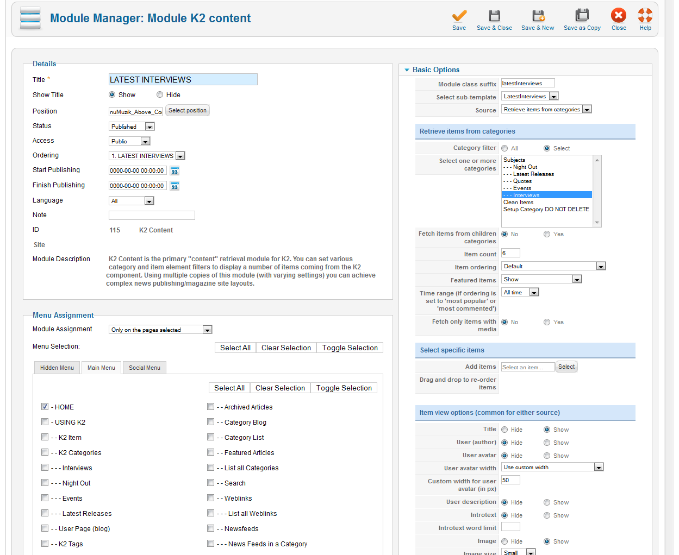Screen dimensions: 679x555
Task: Check the Category Blog checkbox
Action: pos(210,421)
